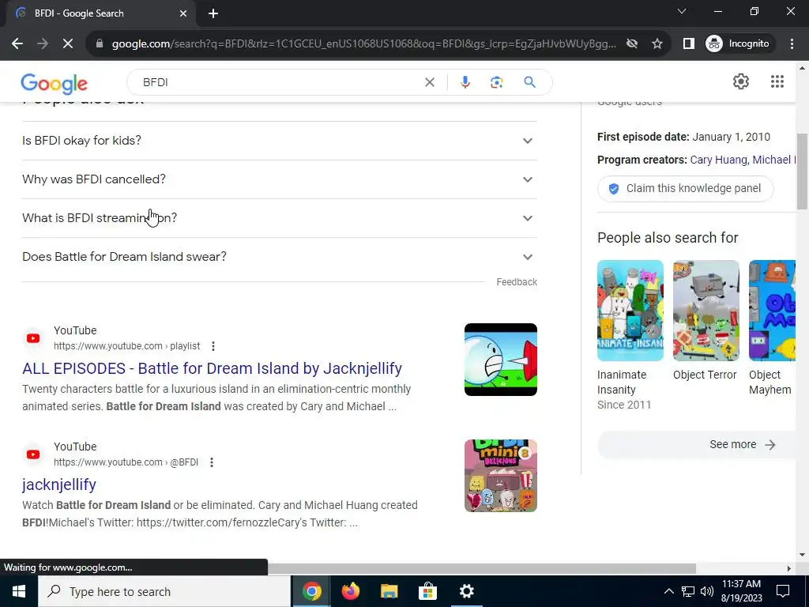The image size is (809, 607).
Task: Click inside the BFDI search field
Action: [x=279, y=82]
